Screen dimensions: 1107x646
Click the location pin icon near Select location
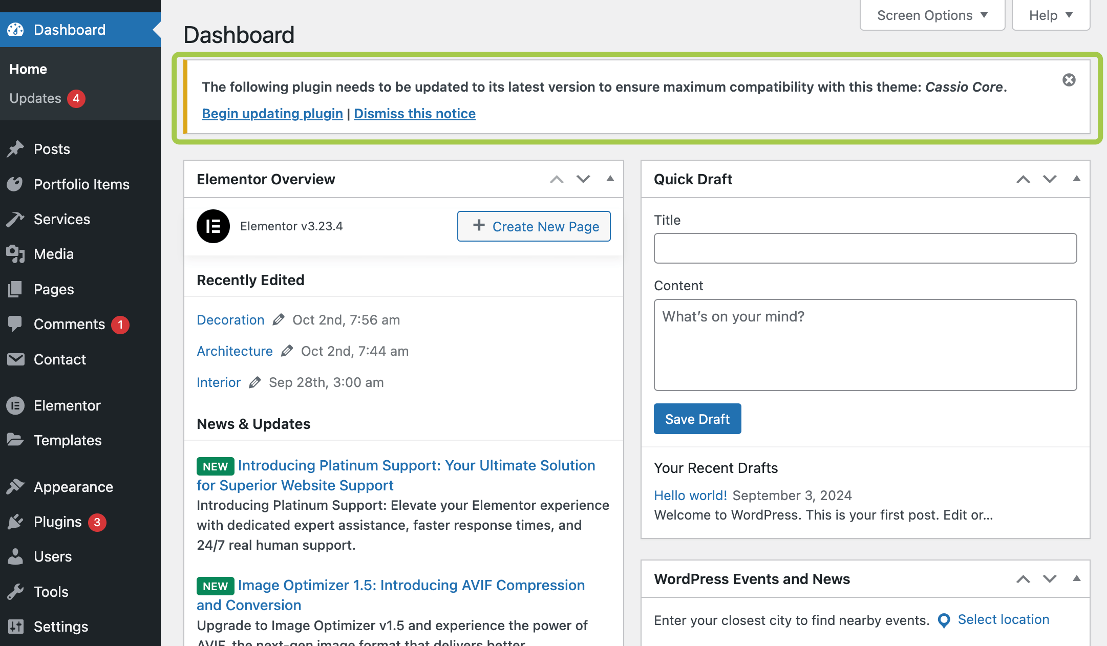944,620
